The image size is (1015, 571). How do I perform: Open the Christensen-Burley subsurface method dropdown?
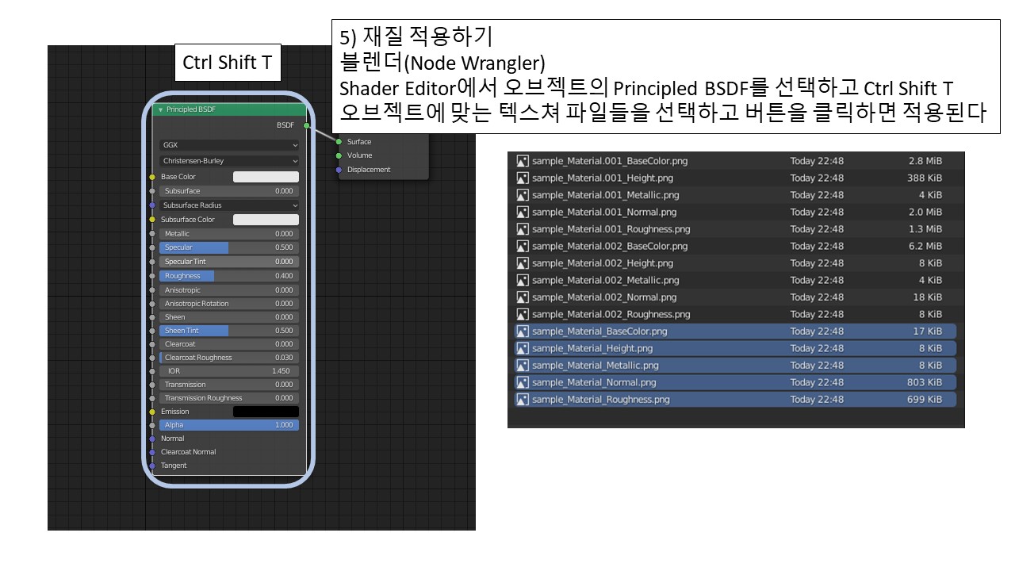point(229,161)
